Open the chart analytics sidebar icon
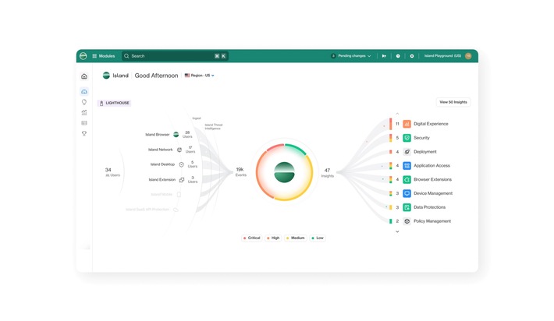The width and height of the screenshot is (554, 321). (x=84, y=112)
